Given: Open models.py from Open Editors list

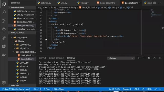Looking at the screenshot, I should 22,29.
